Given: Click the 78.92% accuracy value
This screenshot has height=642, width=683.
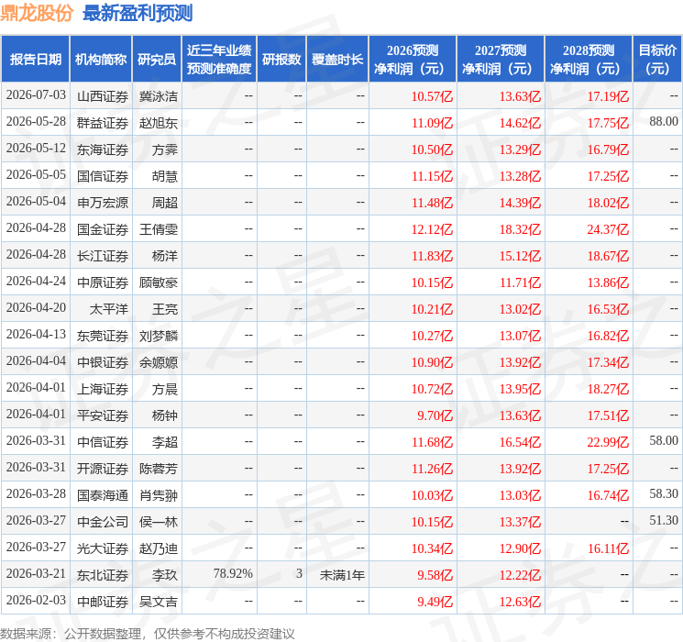Looking at the screenshot, I should pos(233,573).
